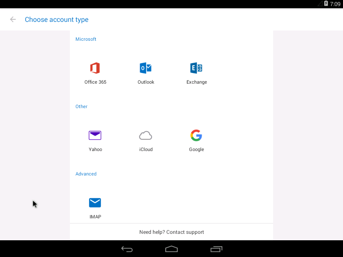Tap the Android home navigation button
The width and height of the screenshot is (343, 257).
171,249
